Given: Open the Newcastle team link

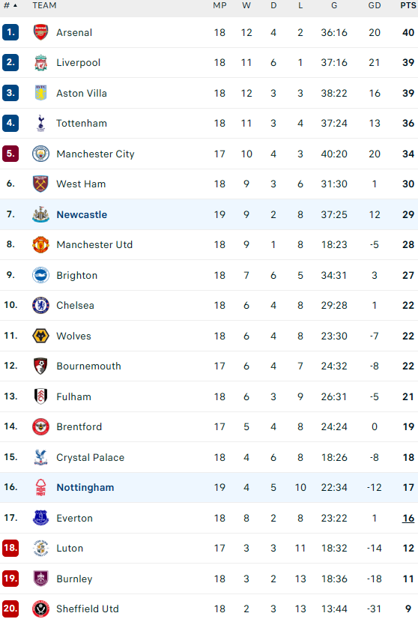Looking at the screenshot, I should (82, 214).
